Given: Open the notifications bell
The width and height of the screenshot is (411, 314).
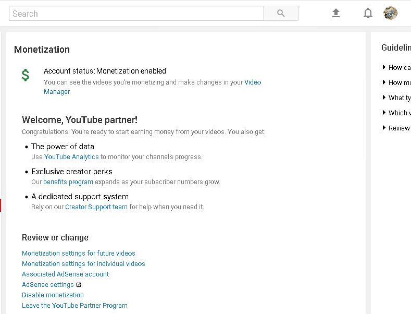Looking at the screenshot, I should click(x=368, y=13).
